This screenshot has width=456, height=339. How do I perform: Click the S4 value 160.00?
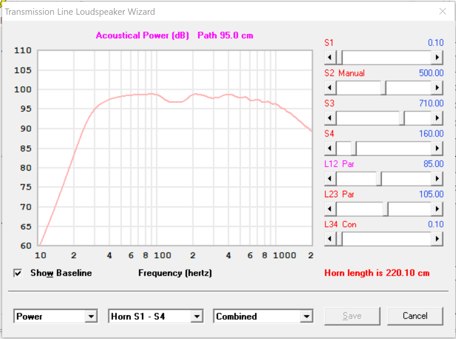pyautogui.click(x=431, y=134)
